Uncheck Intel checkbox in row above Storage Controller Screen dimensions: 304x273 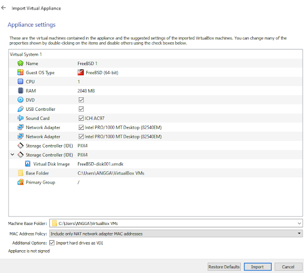[x=81, y=136]
